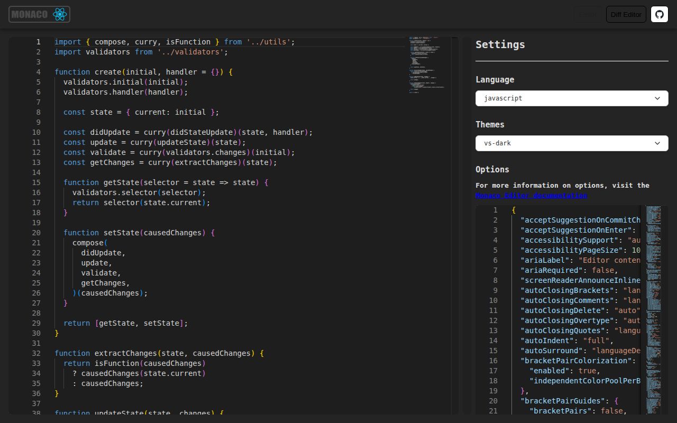Click line number 16 in options editor

(493, 361)
